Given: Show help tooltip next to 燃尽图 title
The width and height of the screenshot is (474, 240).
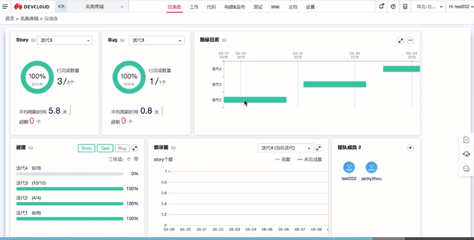Looking at the screenshot, I should pyautogui.click(x=173, y=148).
